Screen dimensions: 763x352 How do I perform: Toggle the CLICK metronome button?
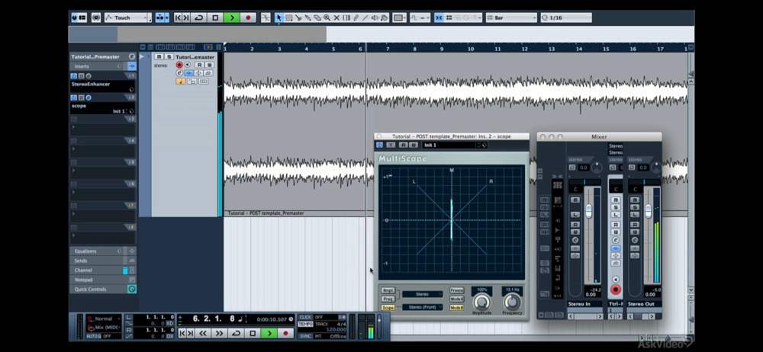305,317
